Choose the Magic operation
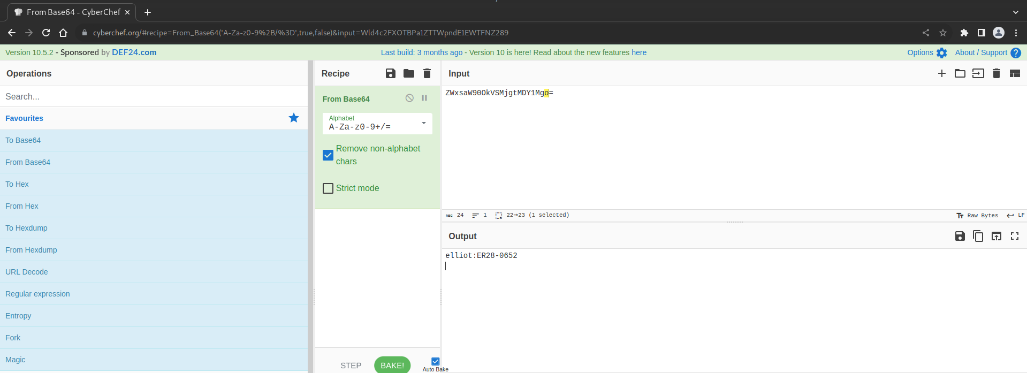 tap(16, 360)
